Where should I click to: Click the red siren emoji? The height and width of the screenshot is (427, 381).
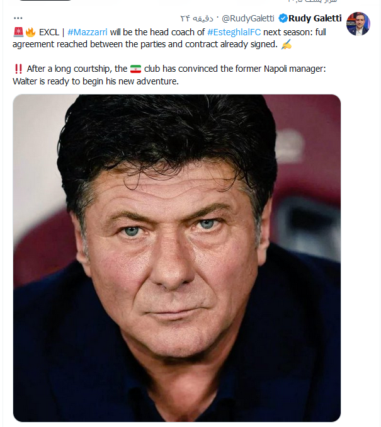pos(18,31)
